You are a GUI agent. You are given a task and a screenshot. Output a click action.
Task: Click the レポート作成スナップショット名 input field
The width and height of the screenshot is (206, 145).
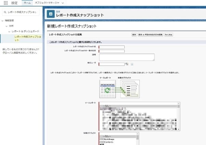pyautogui.click(x=112, y=47)
